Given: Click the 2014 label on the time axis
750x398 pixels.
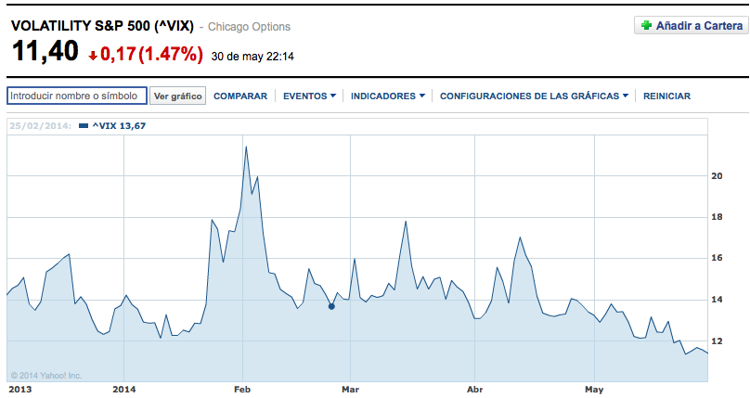Looking at the screenshot, I should point(123,390).
